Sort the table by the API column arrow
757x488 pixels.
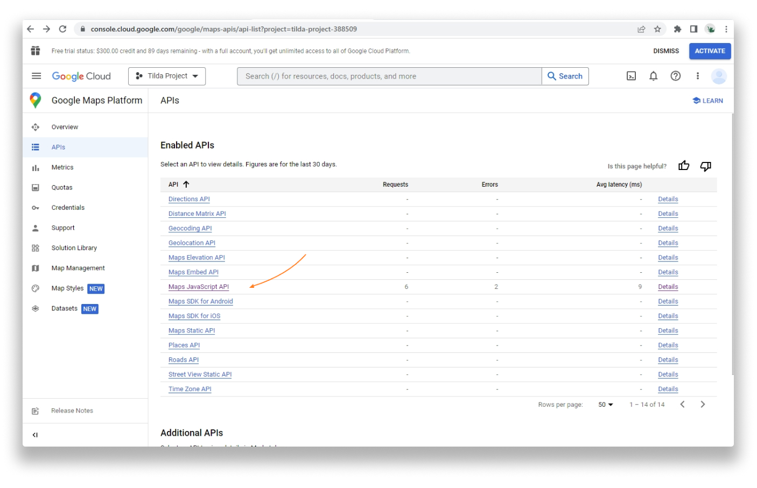pyautogui.click(x=186, y=184)
